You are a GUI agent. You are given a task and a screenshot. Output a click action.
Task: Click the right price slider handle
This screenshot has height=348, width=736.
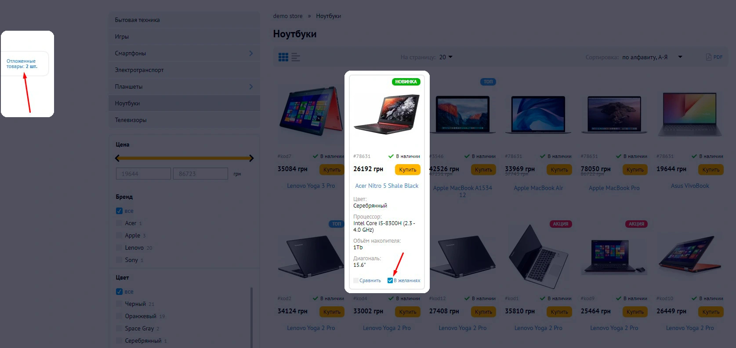pyautogui.click(x=251, y=158)
